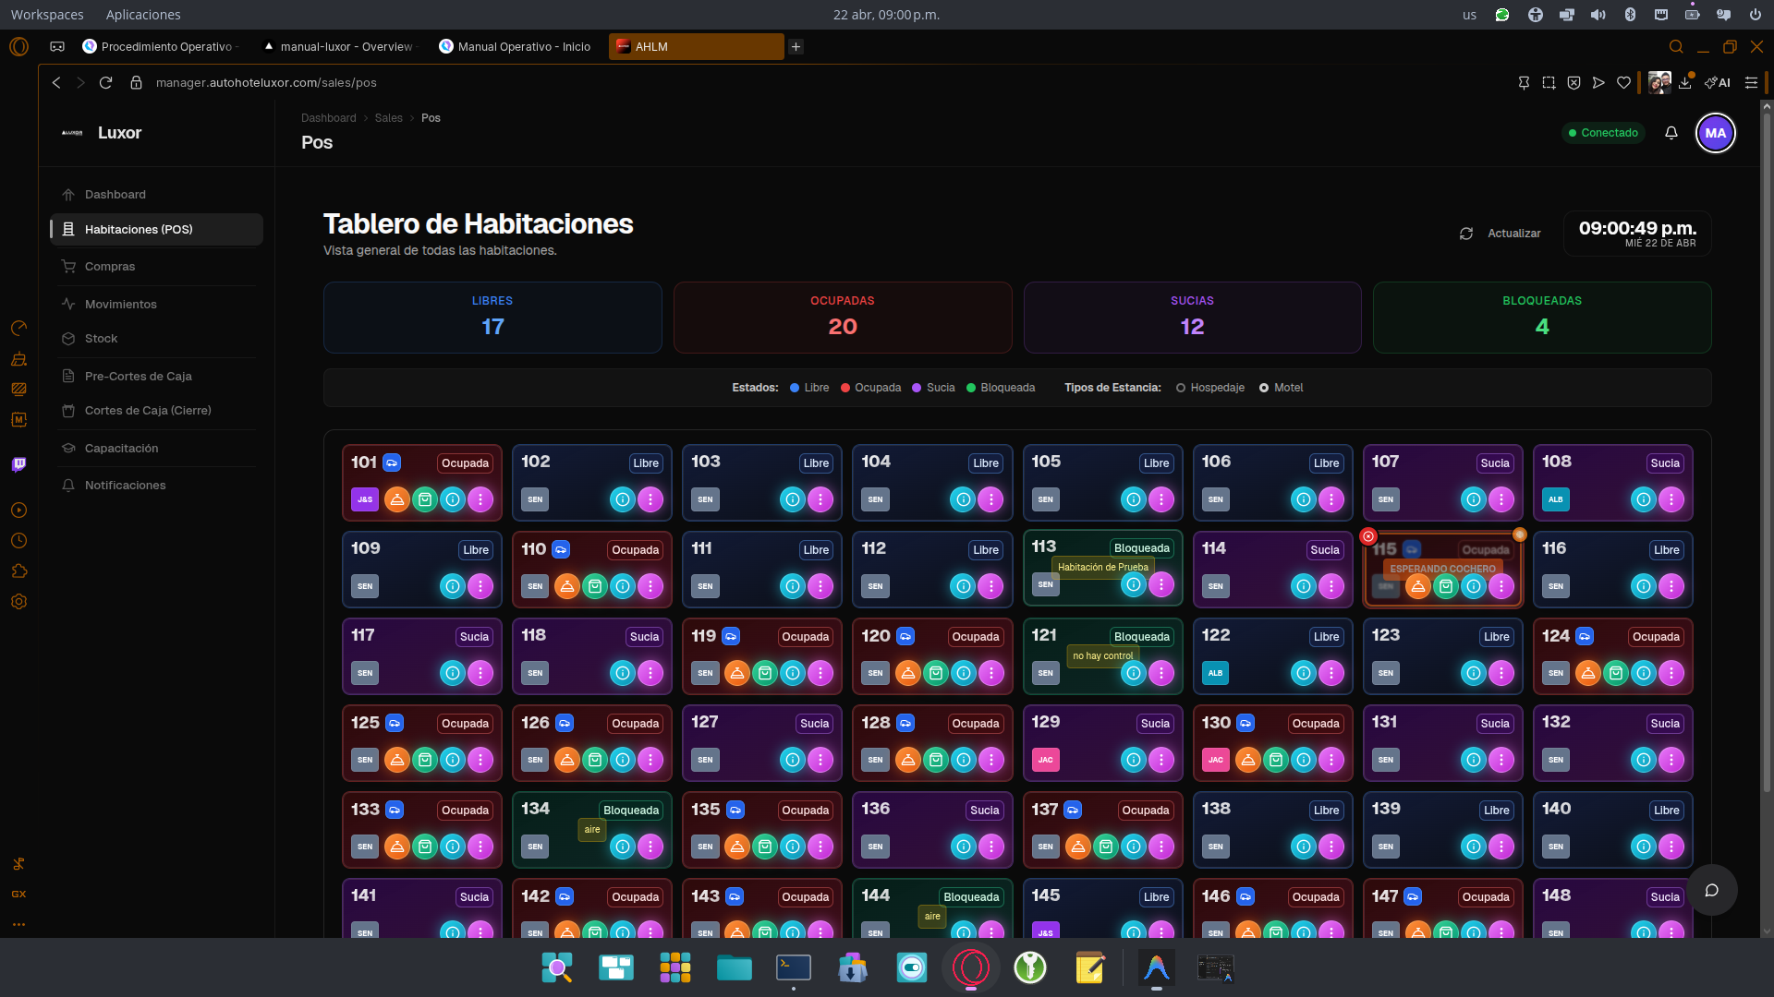Image resolution: width=1774 pixels, height=997 pixels.
Task: Open the three-dot menu on room 122
Action: coord(1331,673)
